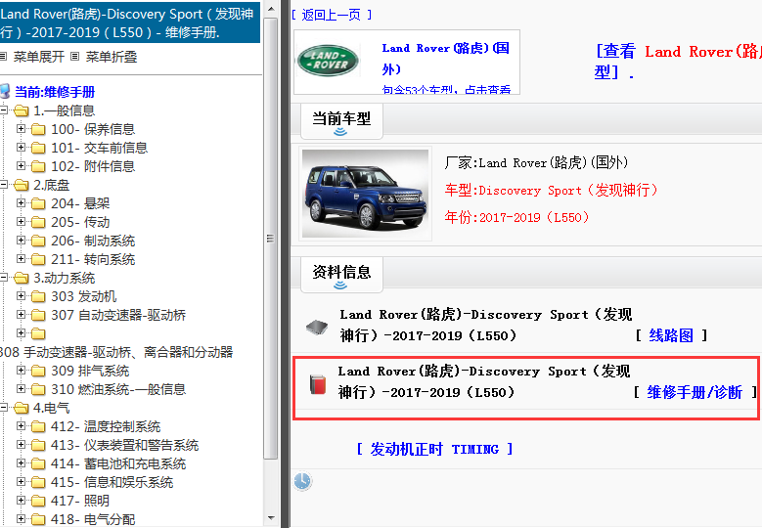The image size is (762, 528).
Task: Click 菜单展开 to expand menu
Action: click(39, 57)
